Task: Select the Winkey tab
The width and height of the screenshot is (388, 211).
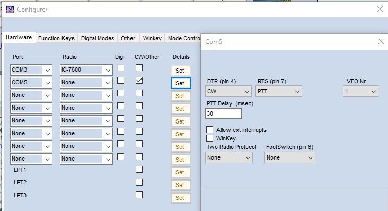Action: (152, 38)
